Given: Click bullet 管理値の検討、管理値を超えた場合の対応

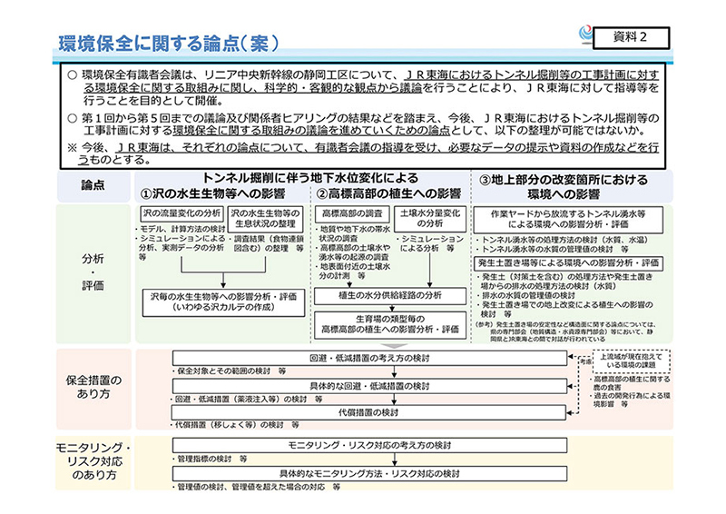Looking at the screenshot, I should click(256, 487).
